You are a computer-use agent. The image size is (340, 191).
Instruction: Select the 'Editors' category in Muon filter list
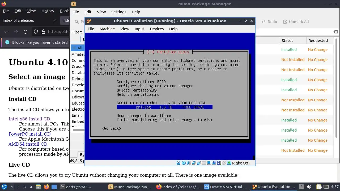tap(78, 97)
